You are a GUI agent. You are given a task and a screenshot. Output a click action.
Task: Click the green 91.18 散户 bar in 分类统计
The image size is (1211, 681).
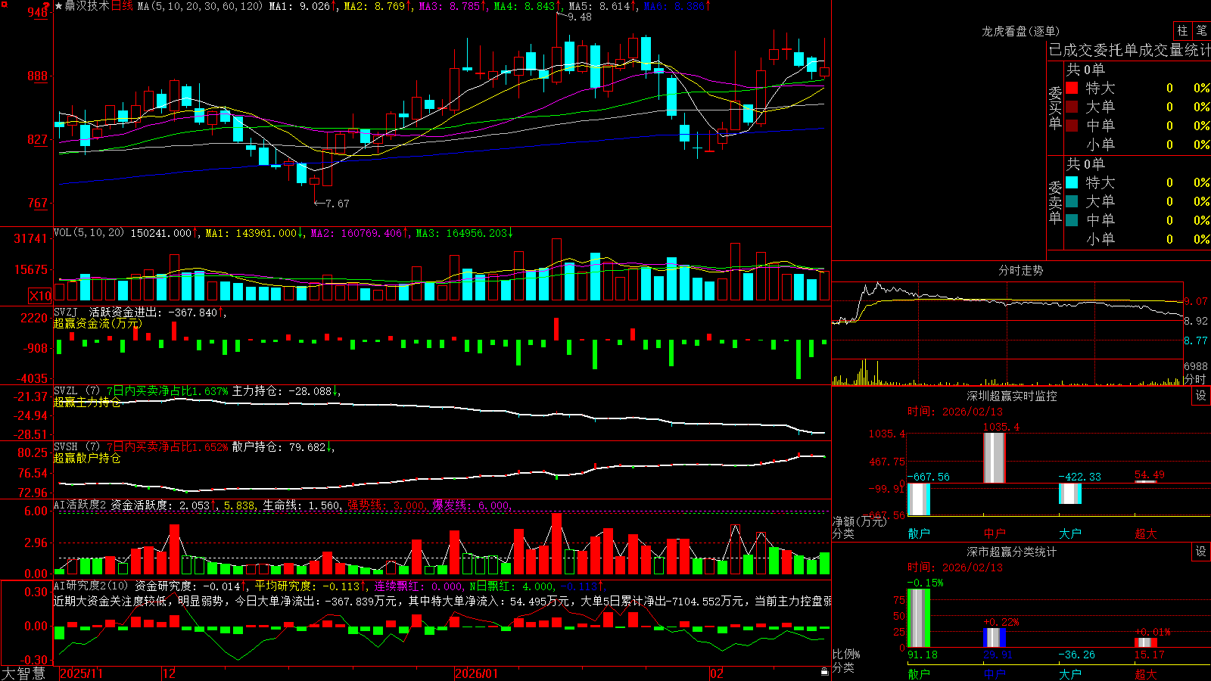tap(919, 618)
